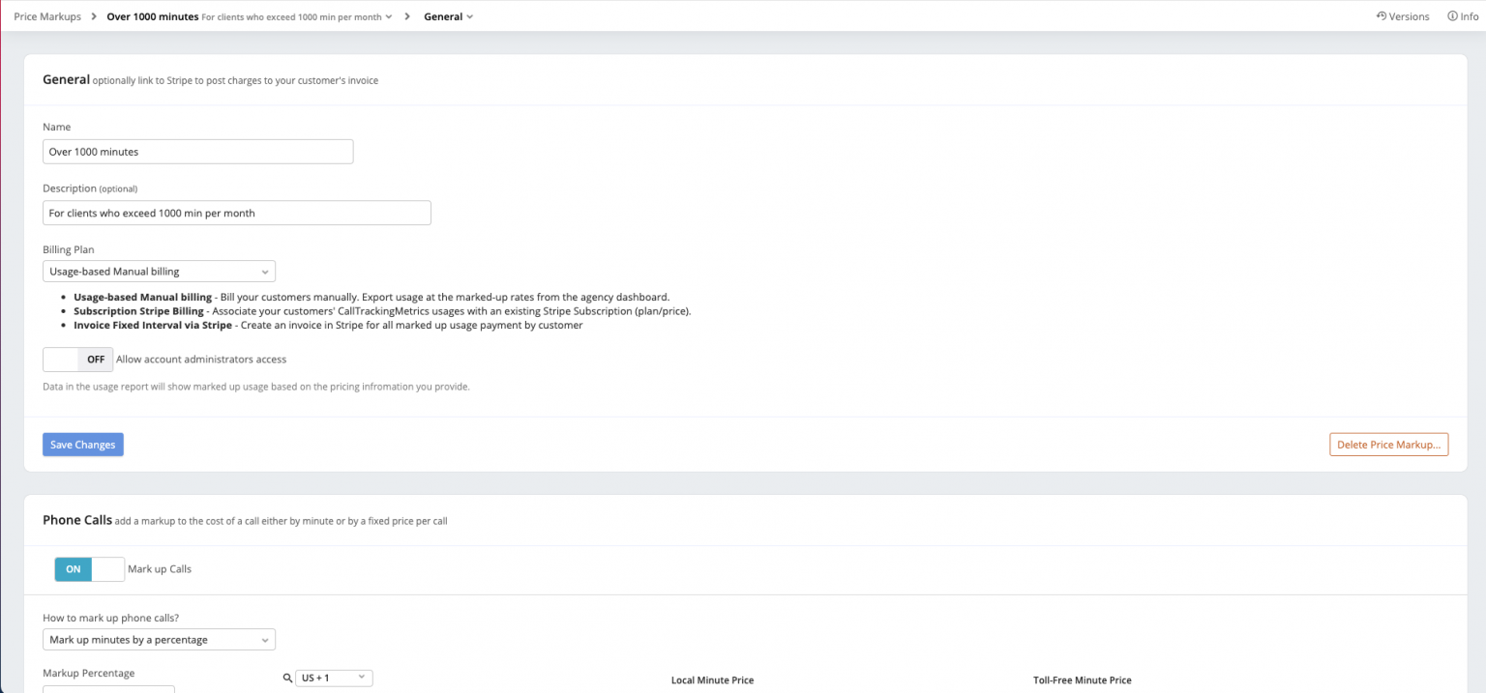The height and width of the screenshot is (693, 1486).
Task: Open the General section breadcrumb menu
Action: 449,16
